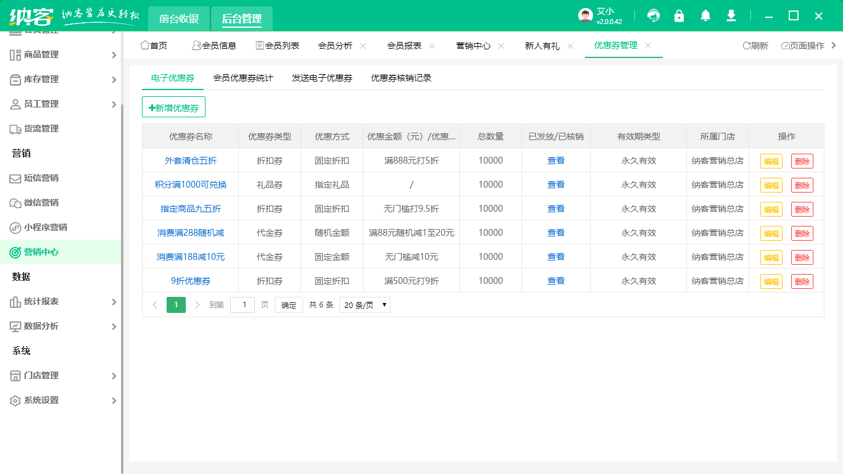The width and height of the screenshot is (843, 474).
Task: Switch to the 会员优惠券统计 tab
Action: [x=243, y=78]
